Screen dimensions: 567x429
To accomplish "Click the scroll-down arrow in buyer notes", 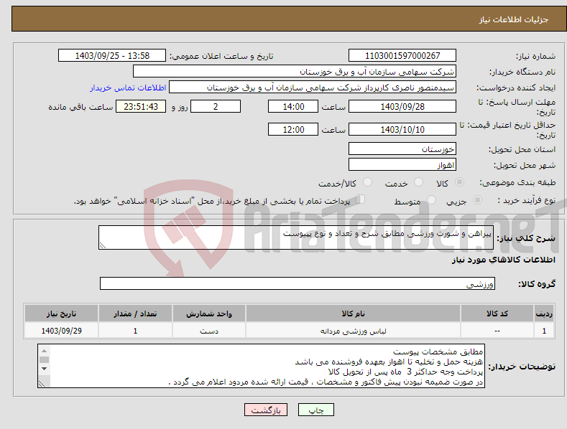I will (x=44, y=369).
